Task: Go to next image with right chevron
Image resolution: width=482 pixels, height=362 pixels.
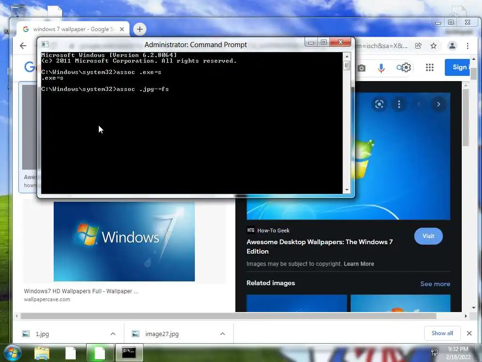Action: [438, 104]
